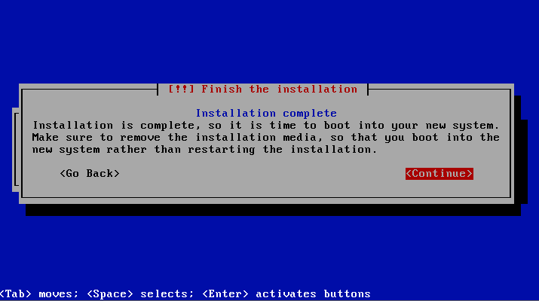Click the blue 'Installation complete' heading
The height and width of the screenshot is (301, 539).
tap(266, 114)
